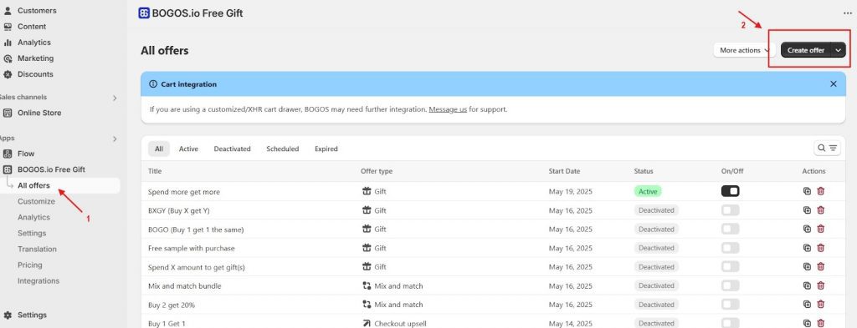Screen dimensions: 857x328
Task: Click the Title column header
Action: pyautogui.click(x=155, y=171)
